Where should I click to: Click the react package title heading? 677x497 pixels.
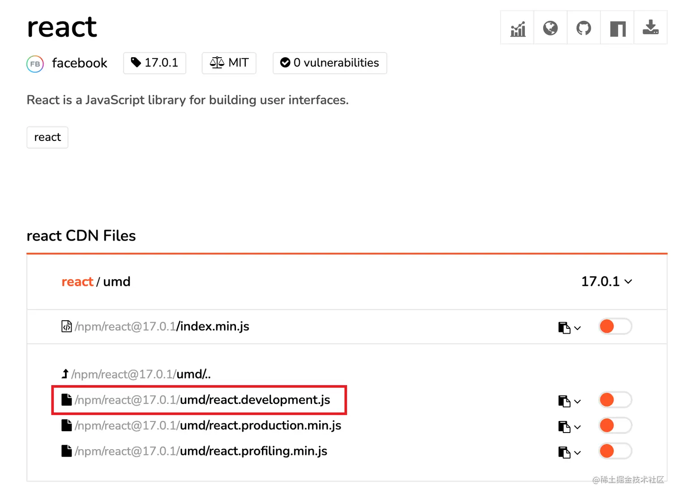62,27
